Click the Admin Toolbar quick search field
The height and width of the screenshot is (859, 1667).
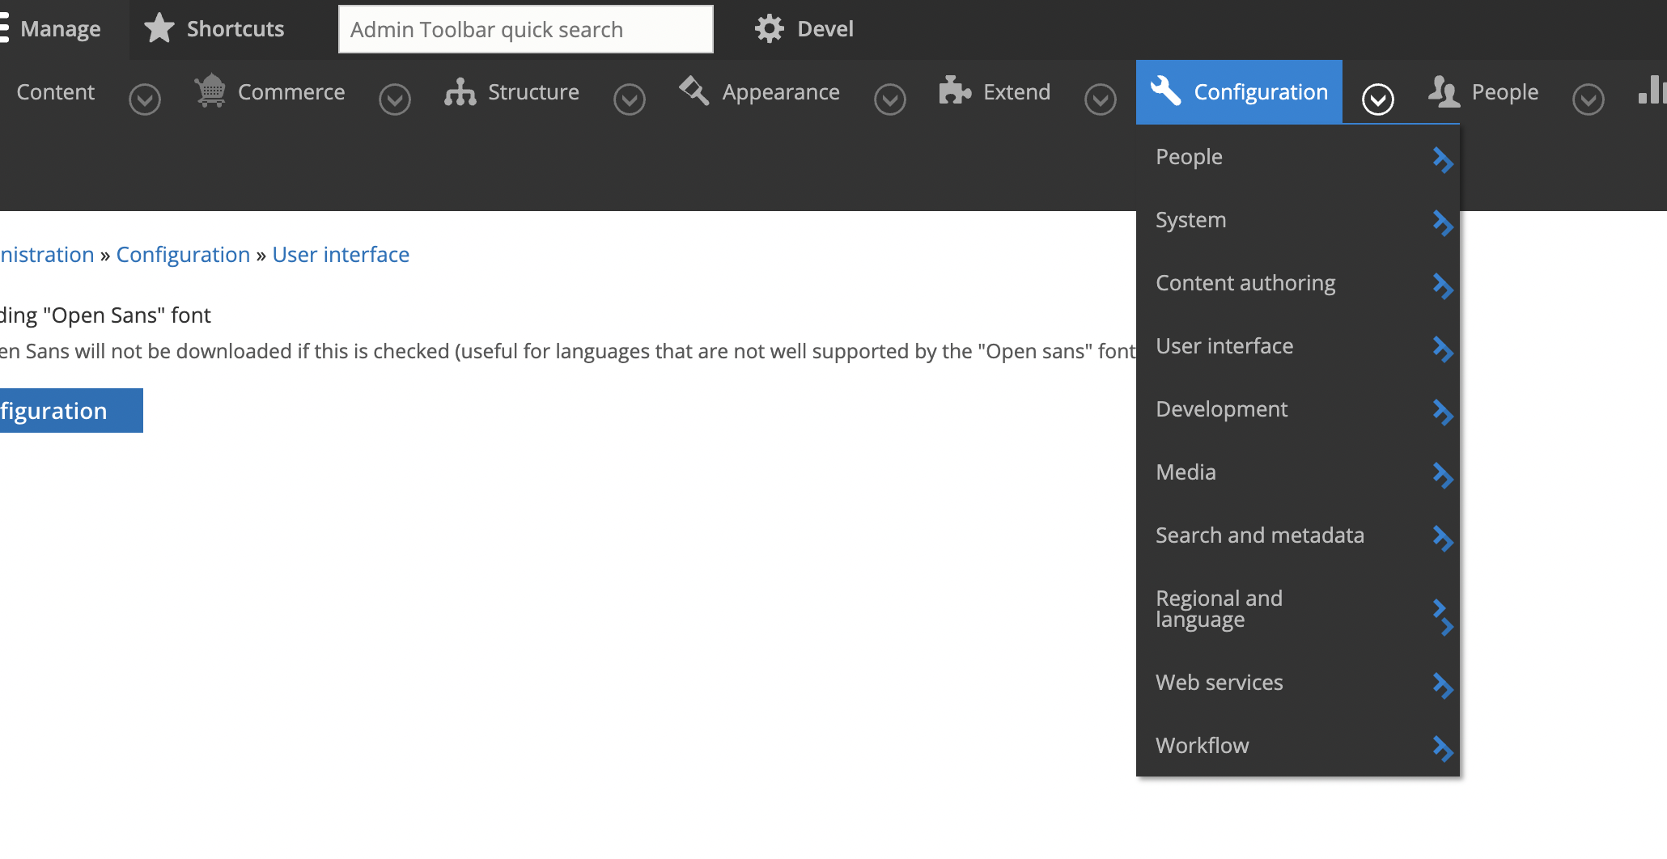[x=524, y=28]
